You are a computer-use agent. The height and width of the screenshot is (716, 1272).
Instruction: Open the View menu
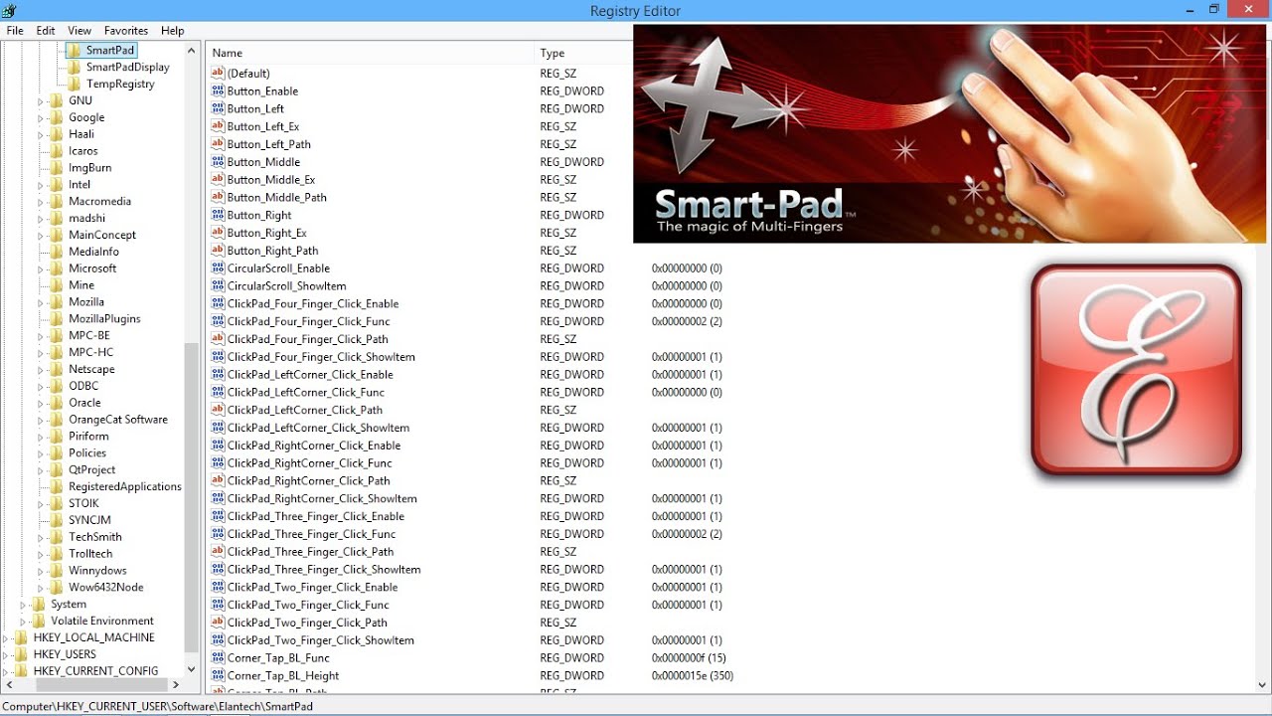pos(79,31)
